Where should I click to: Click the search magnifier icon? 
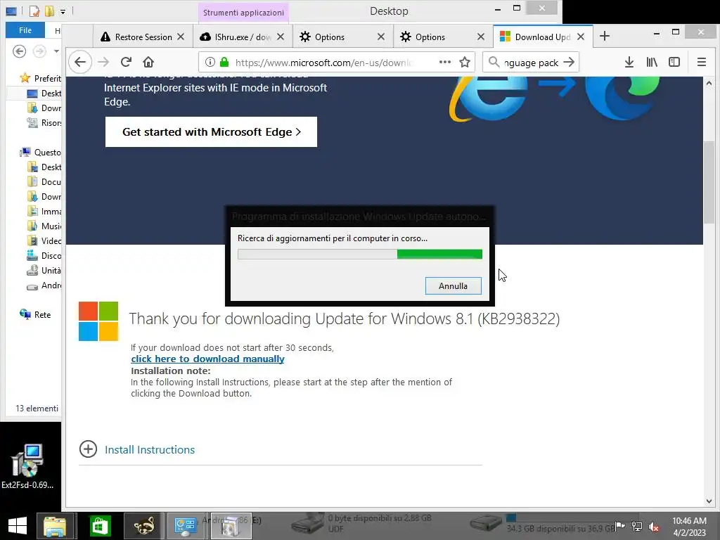point(494,62)
